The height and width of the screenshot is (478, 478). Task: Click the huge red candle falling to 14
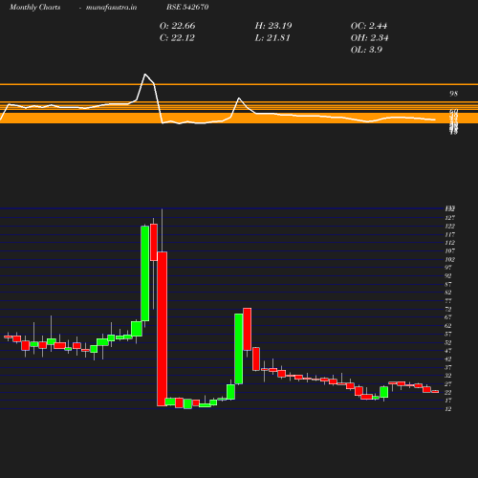(163, 329)
